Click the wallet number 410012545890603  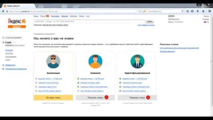click(x=13, y=38)
